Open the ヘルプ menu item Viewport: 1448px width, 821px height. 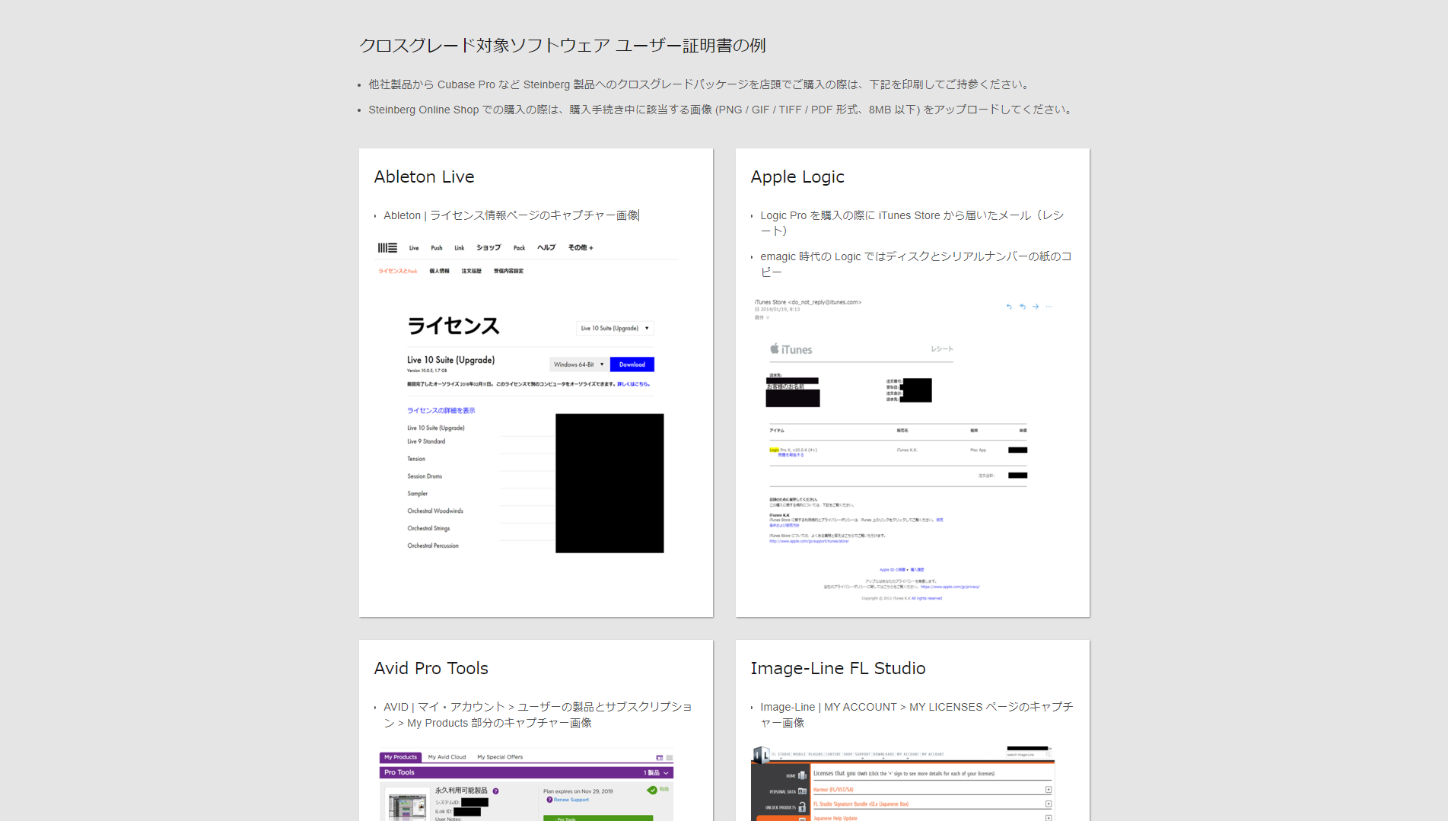click(546, 248)
